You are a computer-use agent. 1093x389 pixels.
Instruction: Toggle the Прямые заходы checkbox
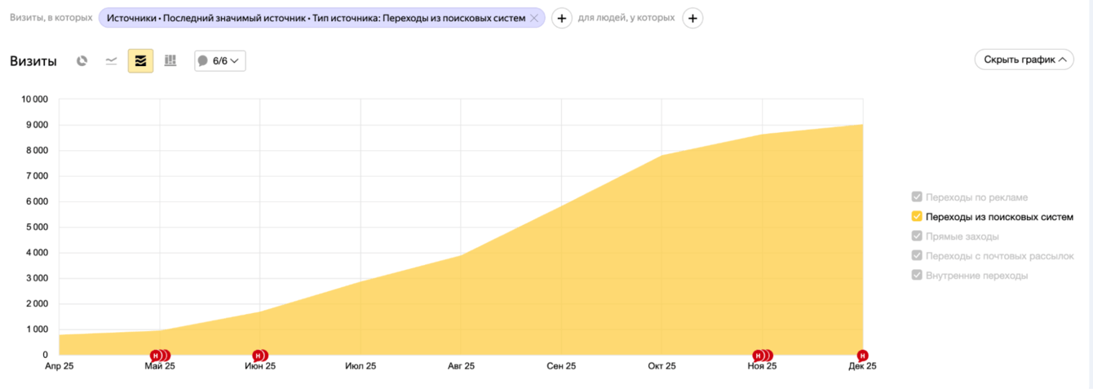pyautogui.click(x=917, y=236)
